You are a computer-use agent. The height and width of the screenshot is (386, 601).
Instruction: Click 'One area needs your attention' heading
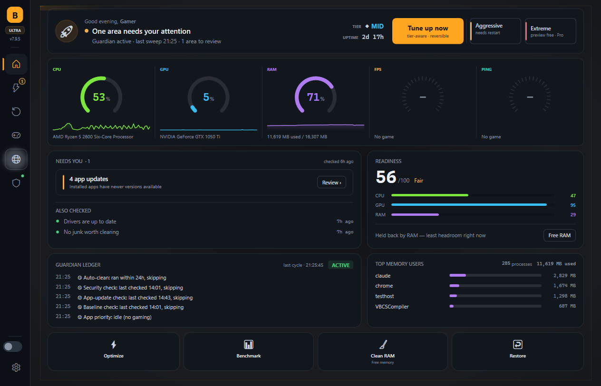click(141, 31)
